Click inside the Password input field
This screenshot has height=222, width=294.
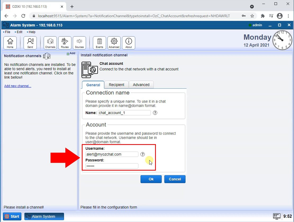pyautogui.click(x=112, y=166)
